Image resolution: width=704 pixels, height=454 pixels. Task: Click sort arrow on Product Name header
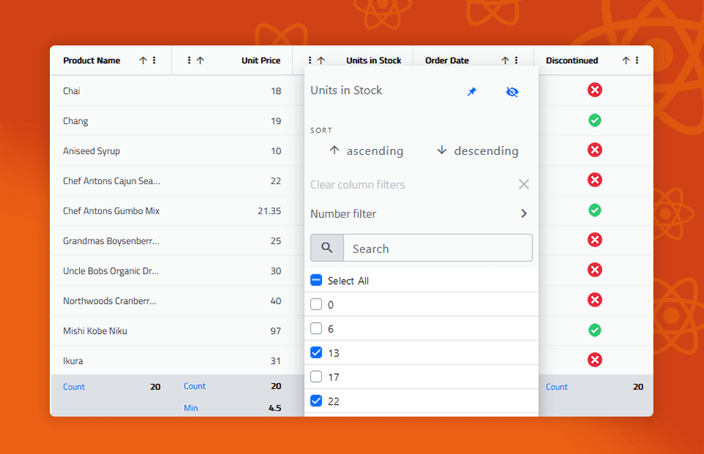(x=143, y=61)
